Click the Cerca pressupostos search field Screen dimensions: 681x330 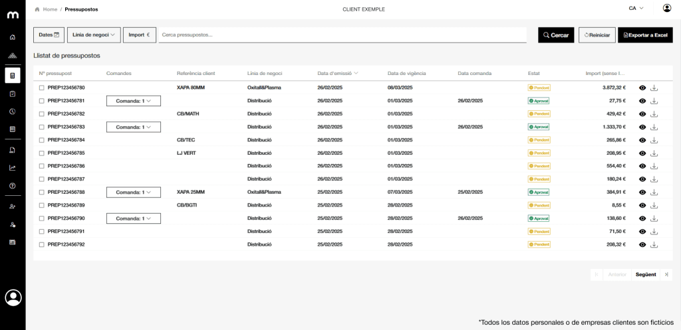[342, 35]
